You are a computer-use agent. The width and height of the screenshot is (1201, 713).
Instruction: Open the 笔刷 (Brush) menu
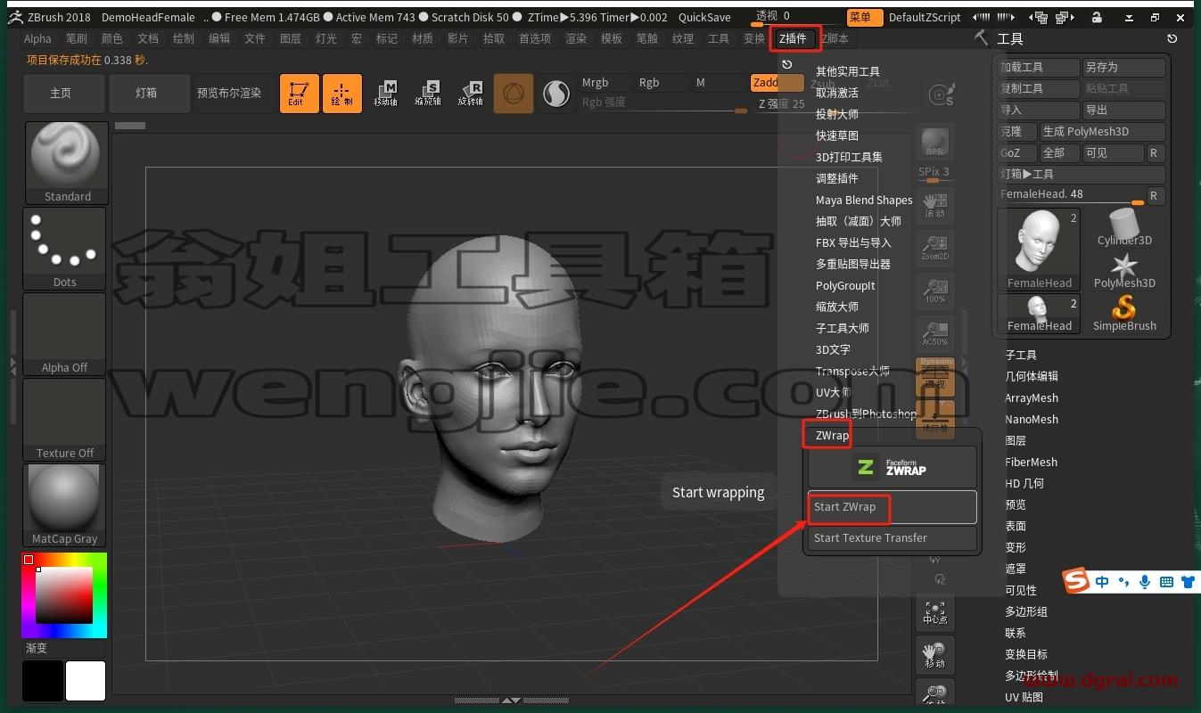point(77,38)
